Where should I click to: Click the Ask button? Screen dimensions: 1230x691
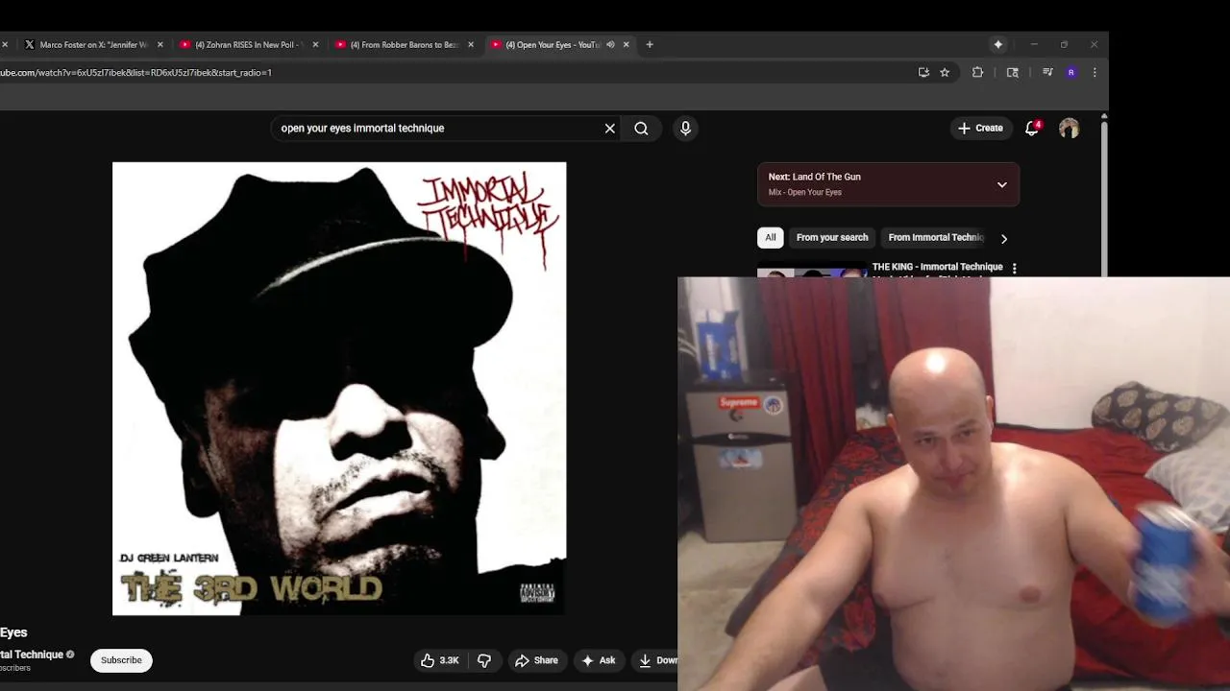point(598,660)
